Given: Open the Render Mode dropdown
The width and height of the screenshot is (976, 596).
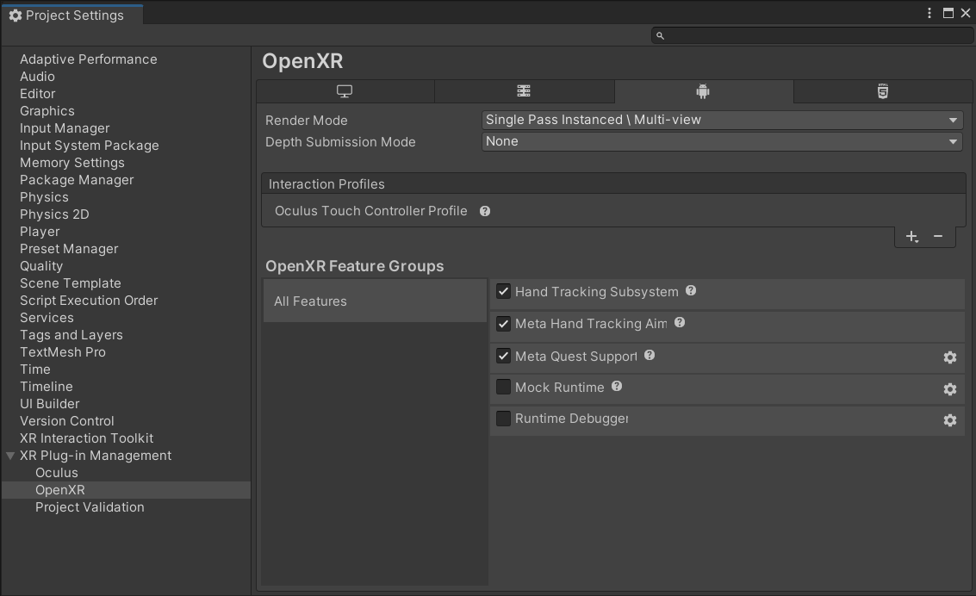Looking at the screenshot, I should [721, 121].
